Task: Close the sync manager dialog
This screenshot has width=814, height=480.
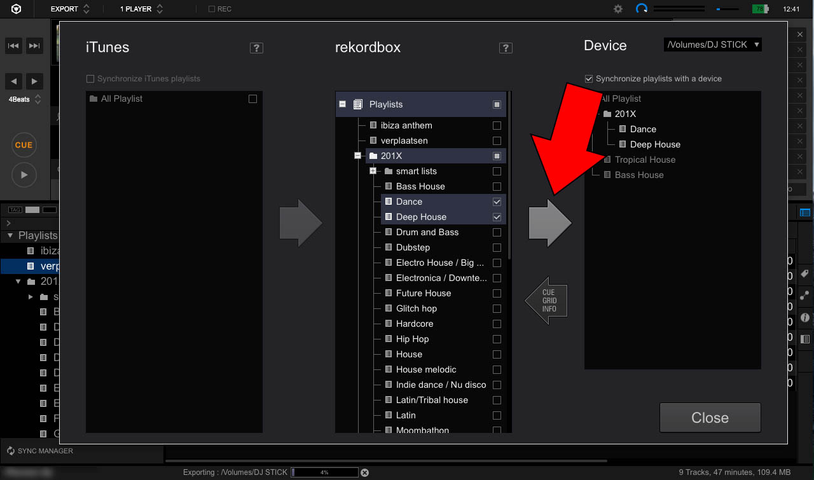Action: click(x=710, y=418)
